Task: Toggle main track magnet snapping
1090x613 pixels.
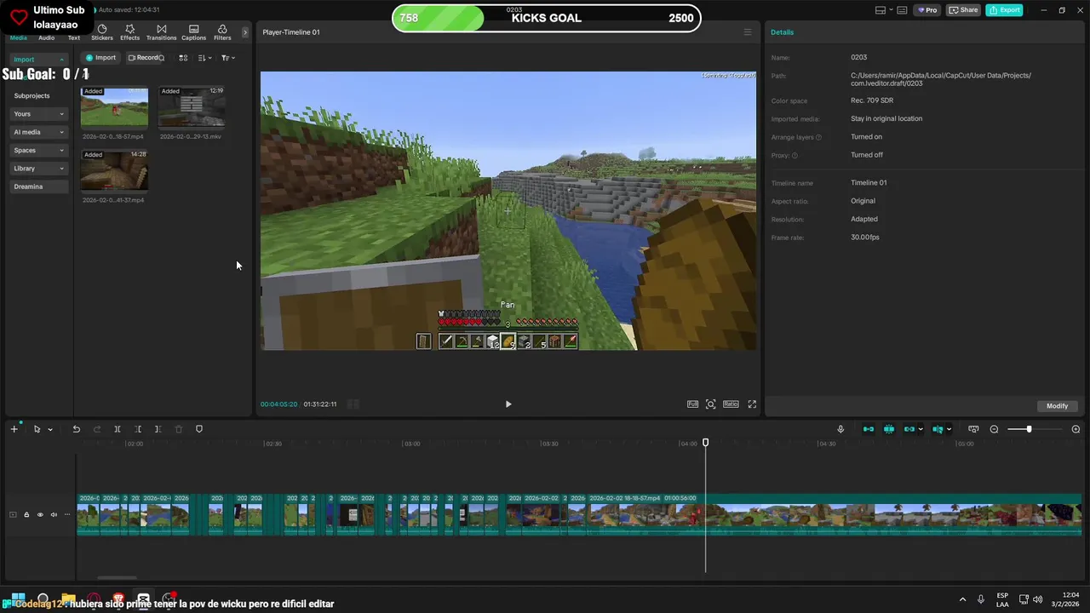Action: (869, 429)
